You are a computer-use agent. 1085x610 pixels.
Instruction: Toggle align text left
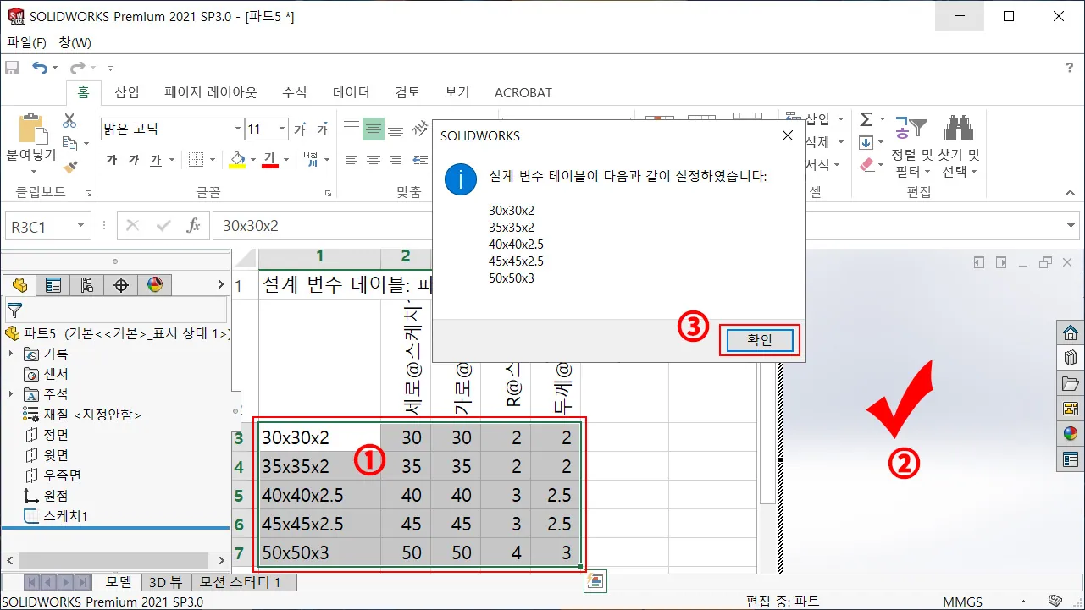(352, 159)
